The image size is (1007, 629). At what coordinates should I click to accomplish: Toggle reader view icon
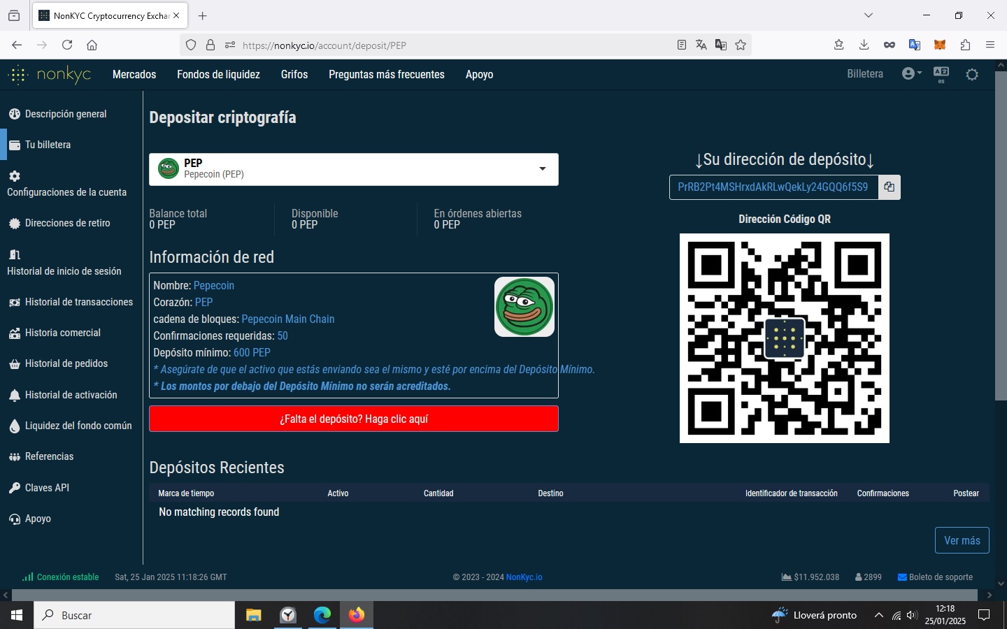[x=682, y=45]
